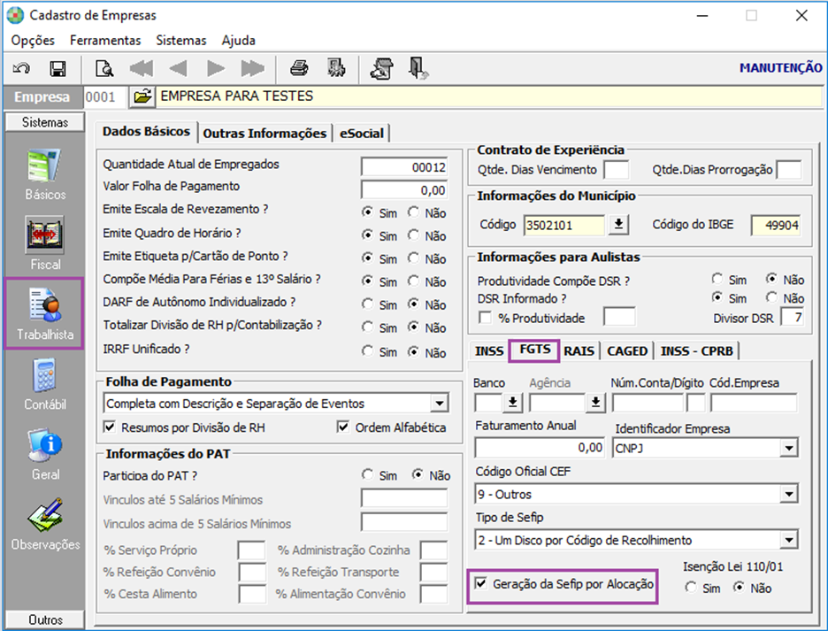Screen dimensions: 828x631
Task: Select Sim for Participa do PAT
Action: 367,475
